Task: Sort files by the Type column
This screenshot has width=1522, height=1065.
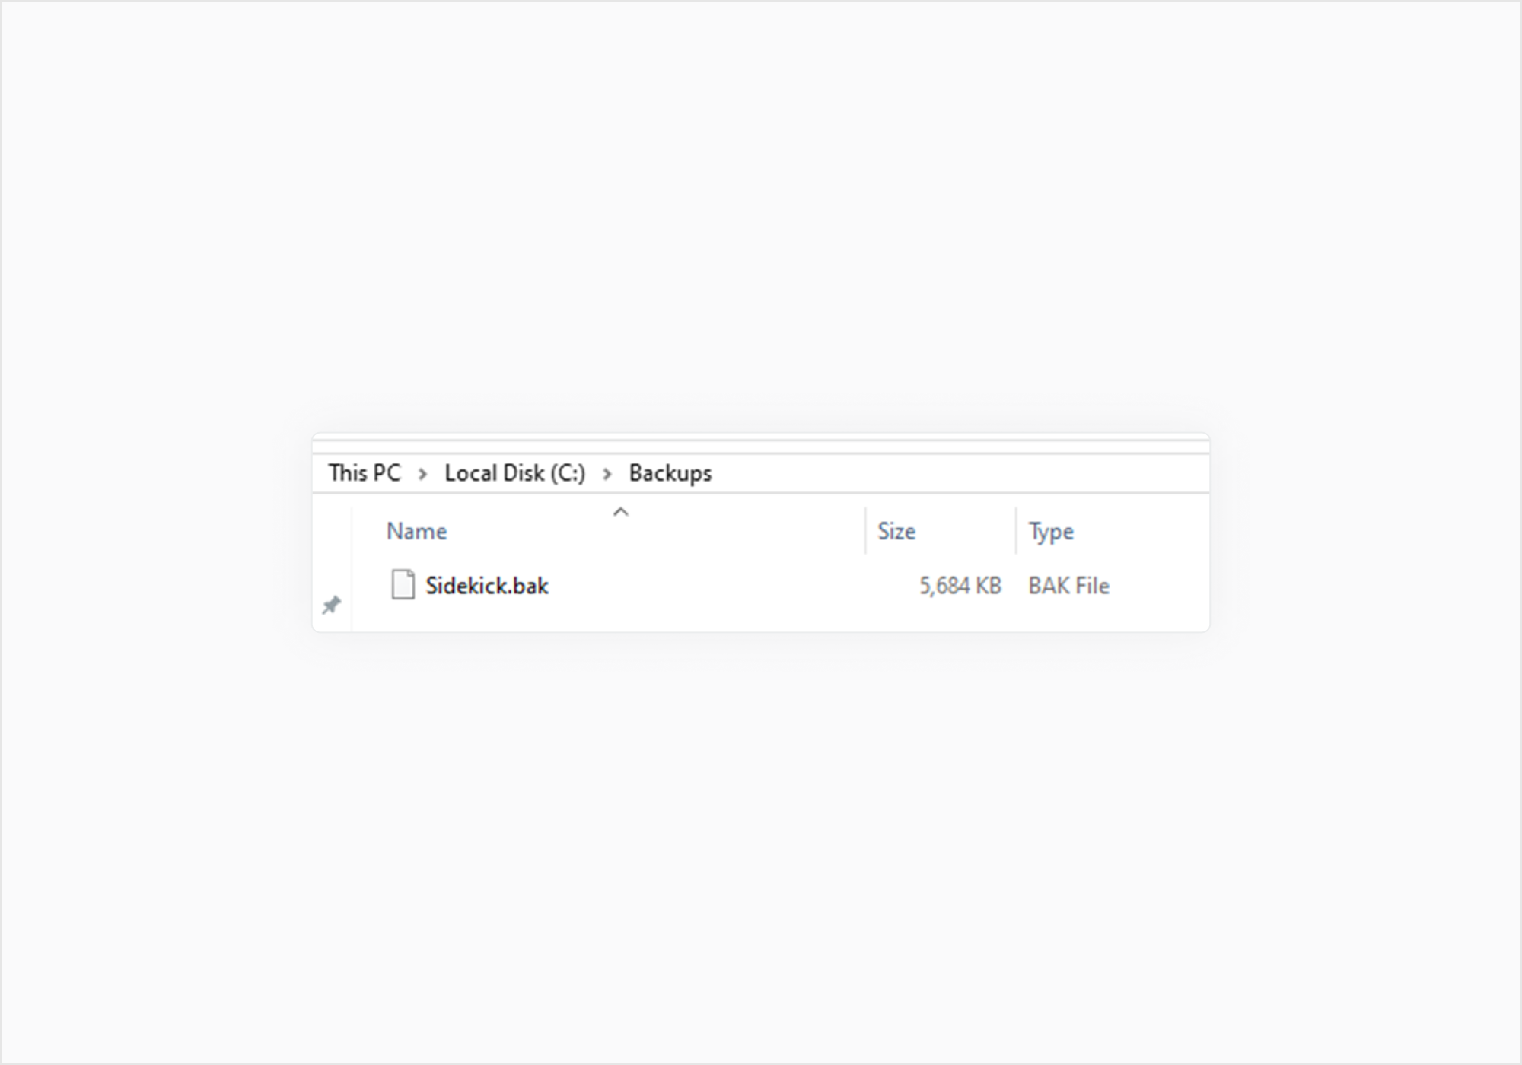Action: coord(1051,531)
